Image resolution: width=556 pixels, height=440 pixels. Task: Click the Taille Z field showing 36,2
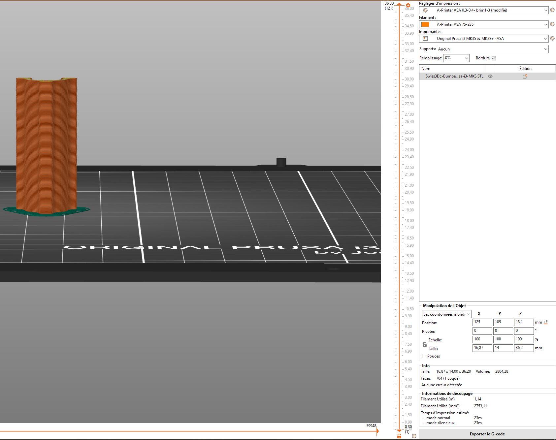pos(524,348)
